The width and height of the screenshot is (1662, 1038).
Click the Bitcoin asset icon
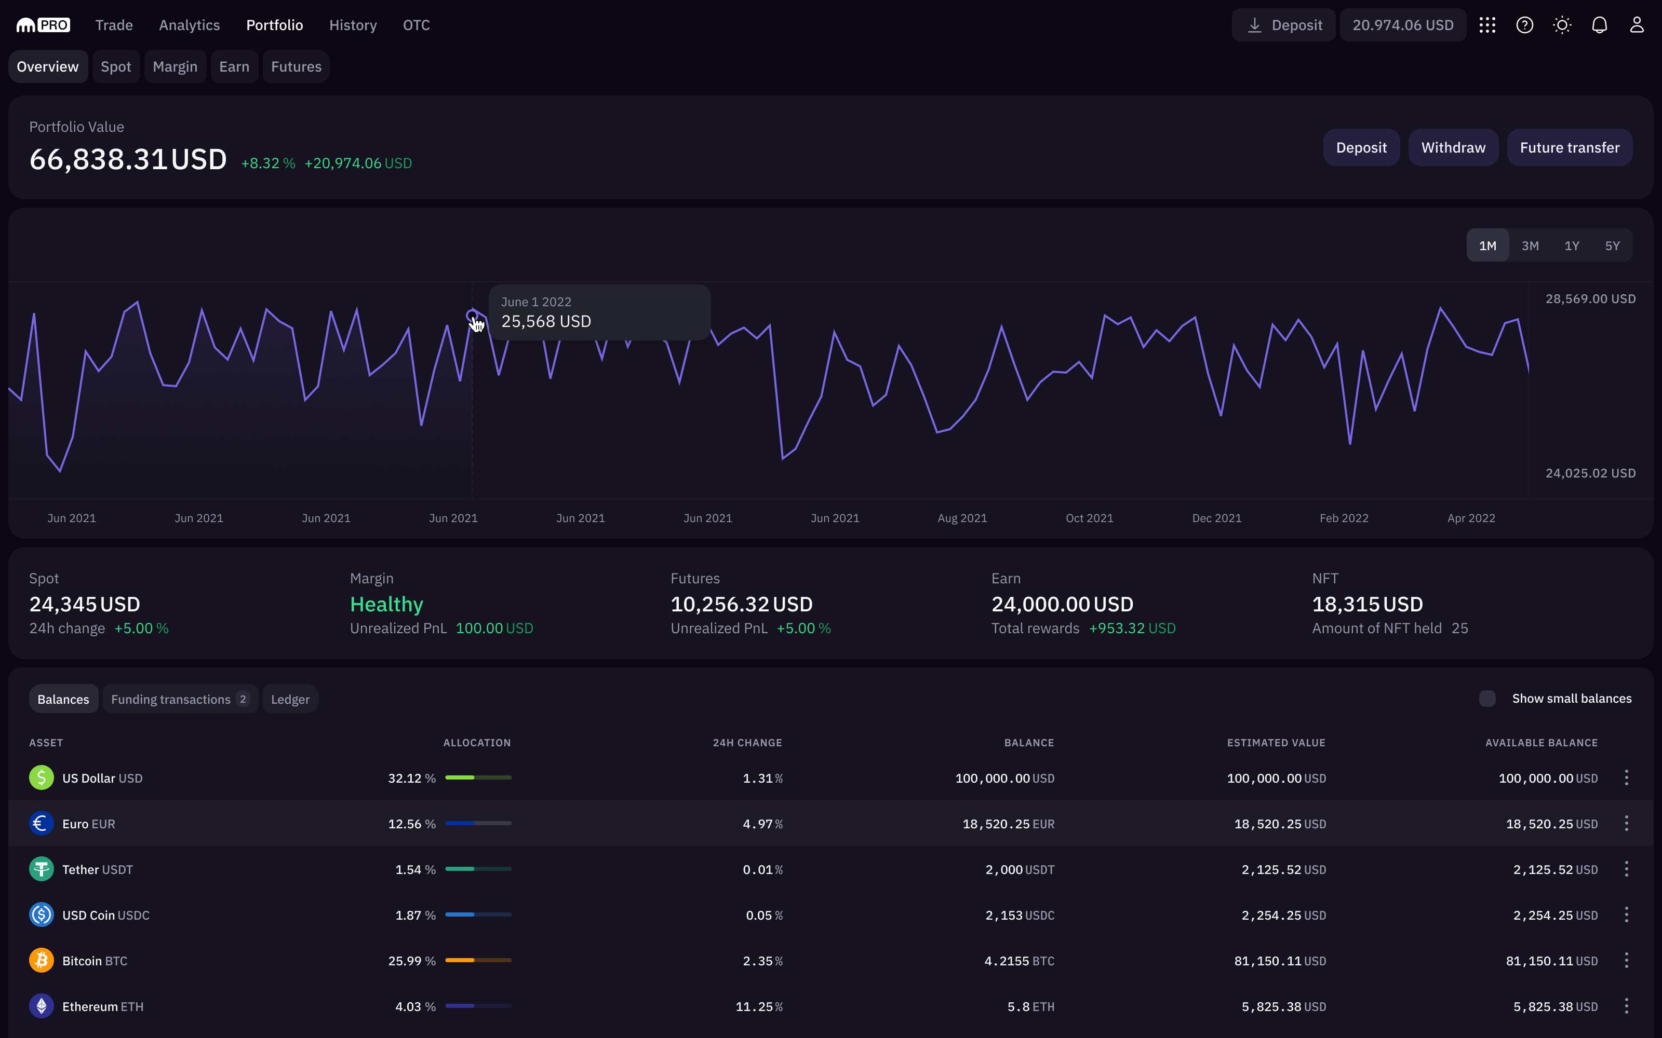pos(41,961)
